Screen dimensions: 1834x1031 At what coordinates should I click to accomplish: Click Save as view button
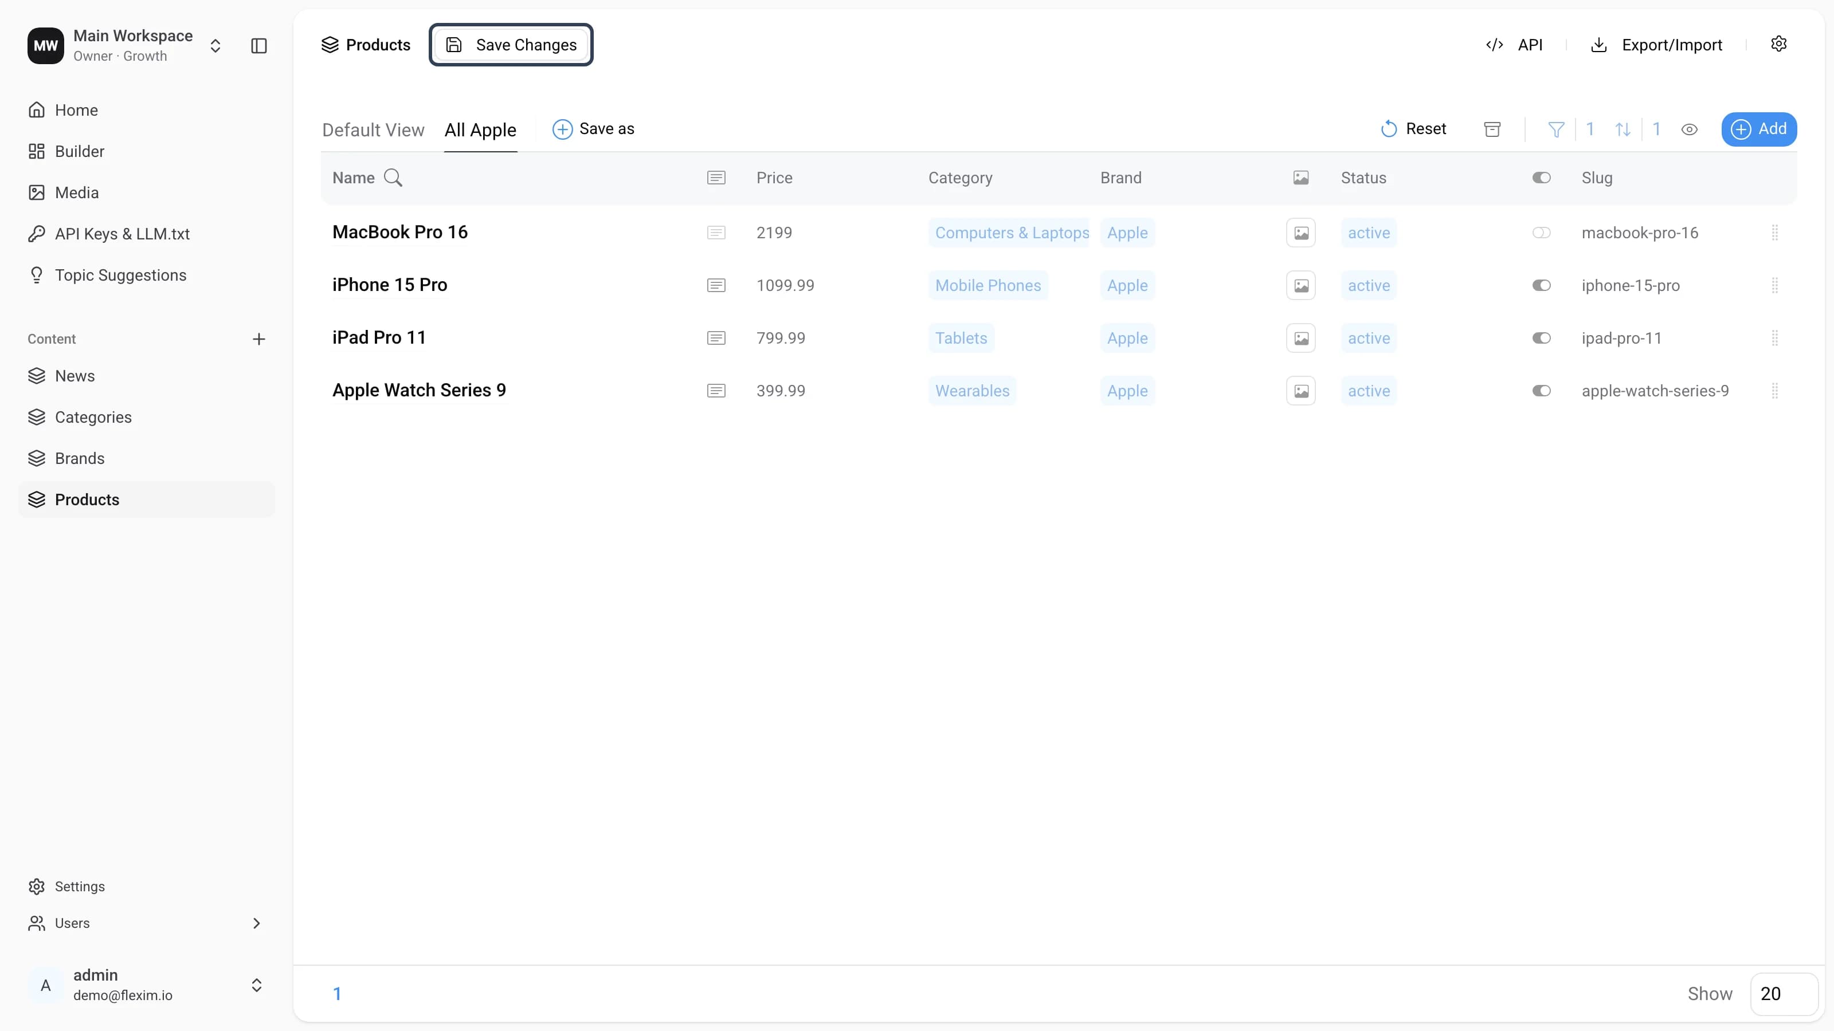(593, 129)
